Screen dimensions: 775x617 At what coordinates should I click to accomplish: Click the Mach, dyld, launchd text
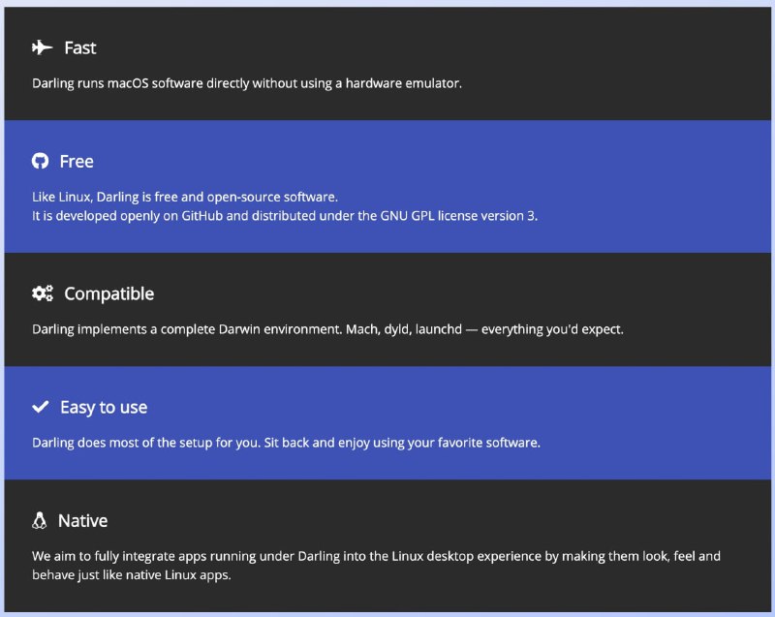[404, 329]
